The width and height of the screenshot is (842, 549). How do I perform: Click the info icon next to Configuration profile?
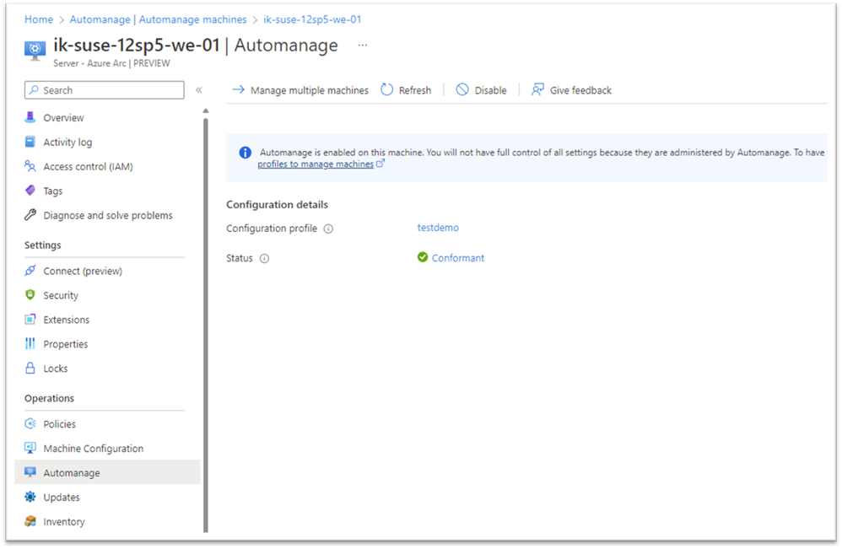(329, 229)
